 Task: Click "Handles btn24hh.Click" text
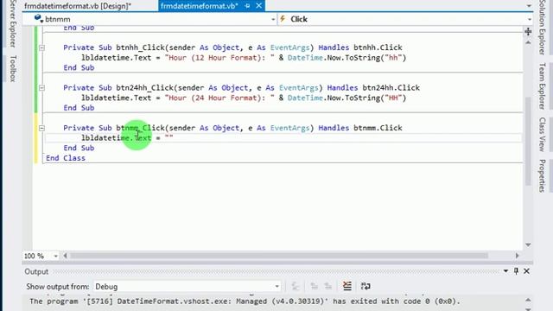[373, 88]
